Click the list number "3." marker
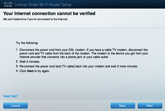Screen dimensions: 165x111 17,66
